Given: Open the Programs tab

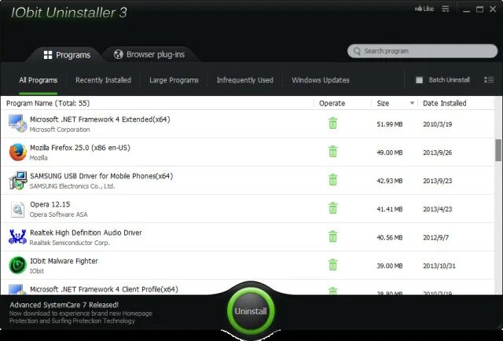Looking at the screenshot, I should click(67, 55).
